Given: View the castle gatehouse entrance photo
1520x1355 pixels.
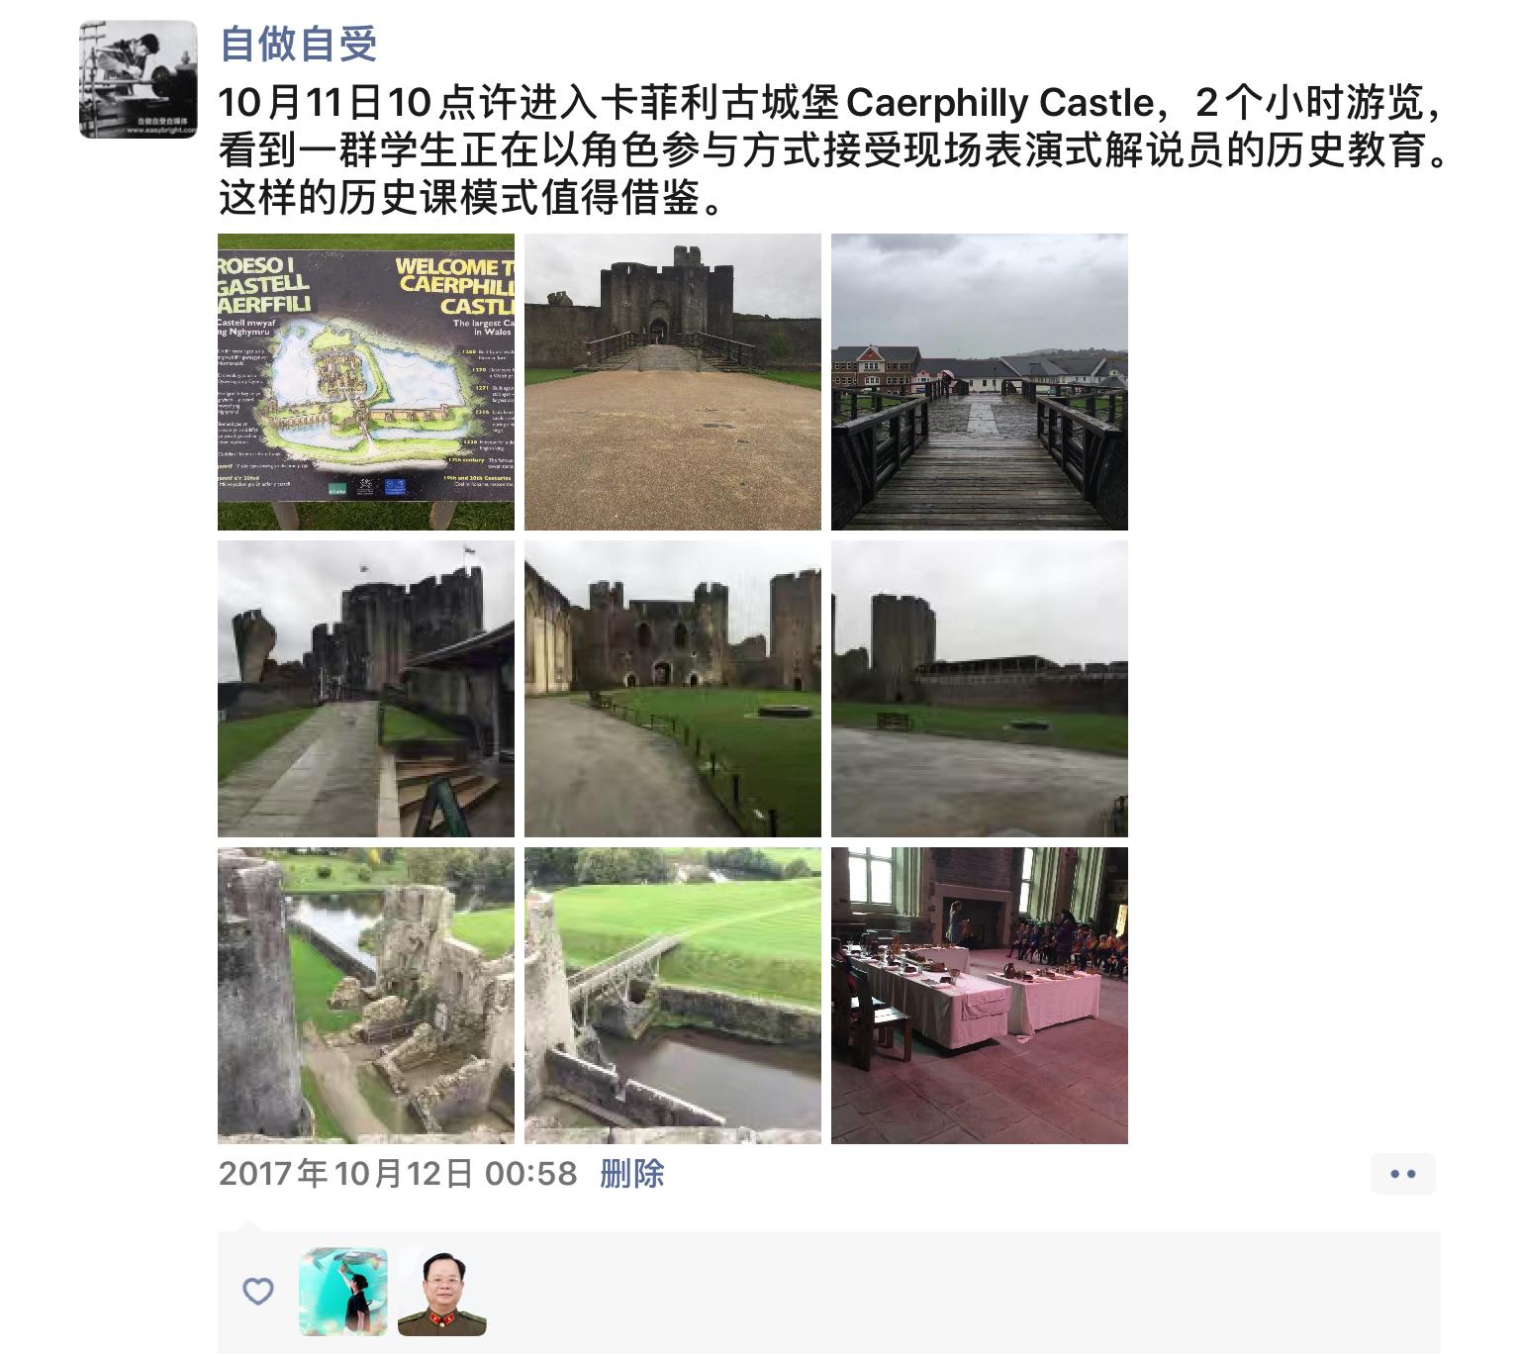Looking at the screenshot, I should coord(673,382).
